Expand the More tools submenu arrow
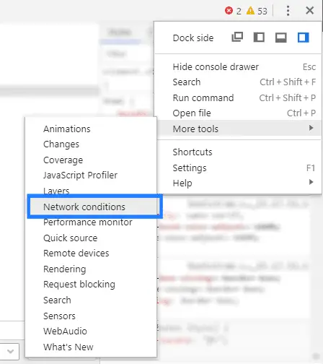The width and height of the screenshot is (323, 364). click(311, 129)
